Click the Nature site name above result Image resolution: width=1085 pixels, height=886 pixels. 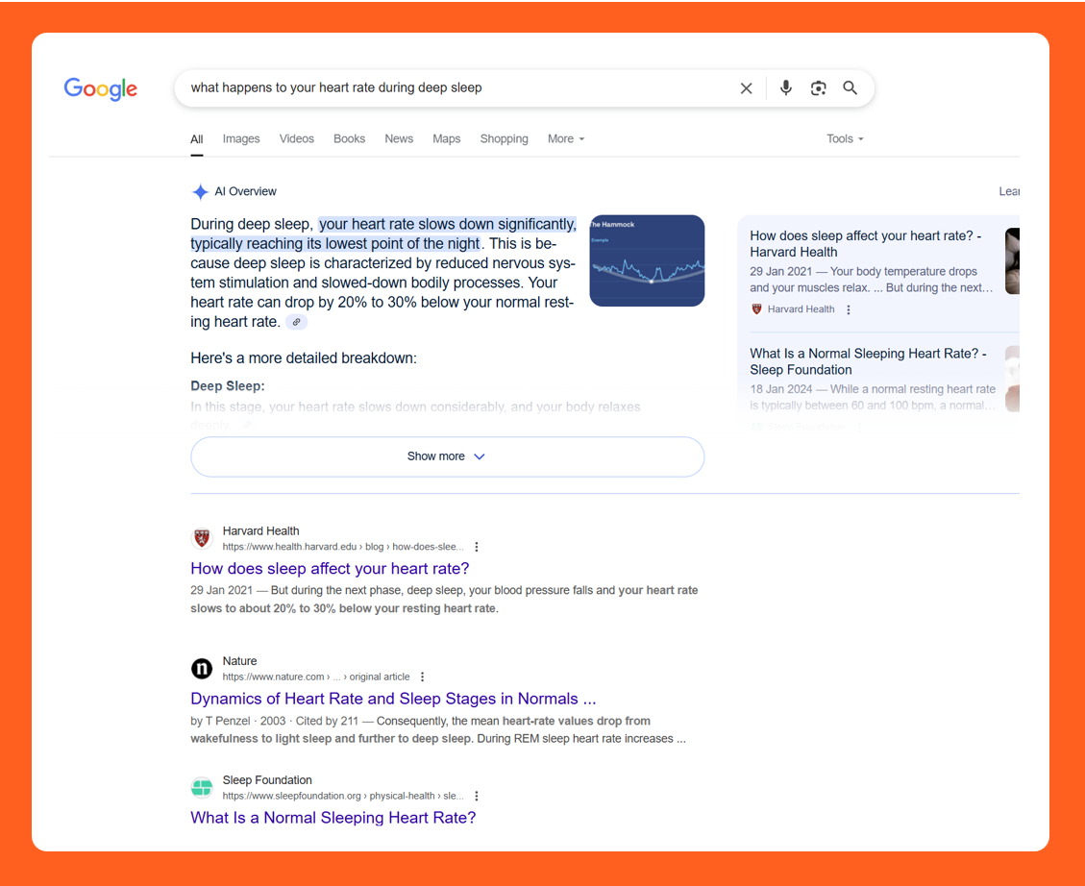pyautogui.click(x=239, y=661)
